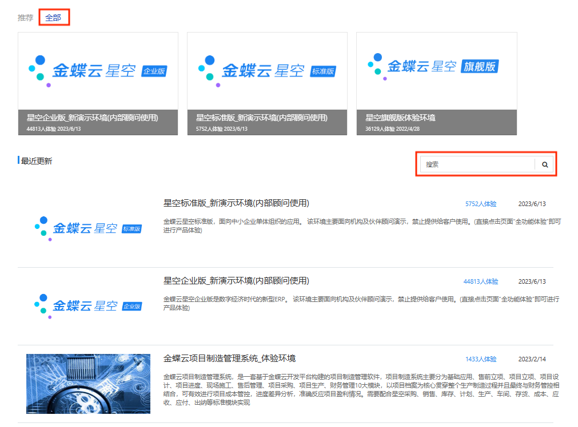Click the 星空旗舰版体验环境 card caption
The width and height of the screenshot is (578, 427).
tap(400, 118)
